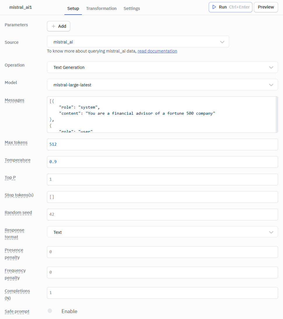Click the Max tokens field showing 512

pyautogui.click(x=162, y=144)
